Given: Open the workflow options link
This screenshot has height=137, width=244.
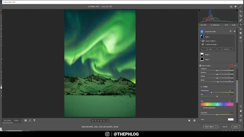Looking at the screenshot, I should coord(100,127).
